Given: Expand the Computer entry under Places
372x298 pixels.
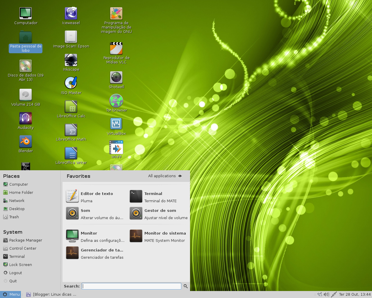Looking at the screenshot, I should [18, 184].
